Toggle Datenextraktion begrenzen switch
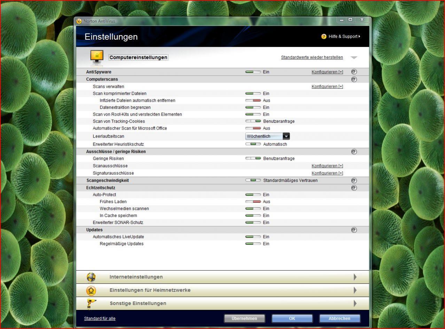 pyautogui.click(x=253, y=107)
